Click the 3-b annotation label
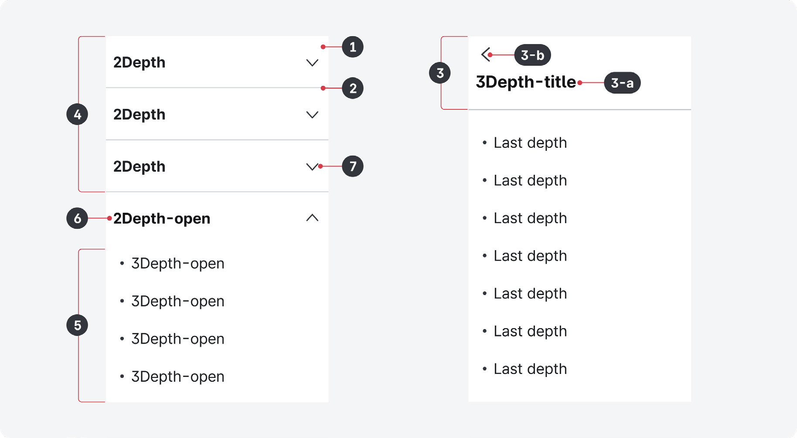Viewport: 797px width, 438px height. tap(532, 55)
